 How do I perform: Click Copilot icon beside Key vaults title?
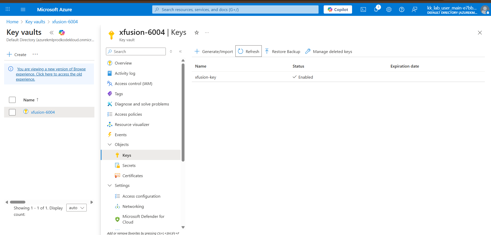click(62, 33)
